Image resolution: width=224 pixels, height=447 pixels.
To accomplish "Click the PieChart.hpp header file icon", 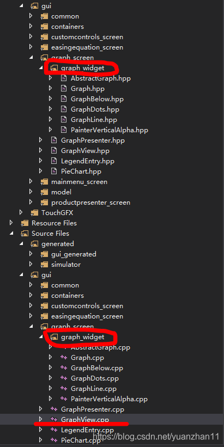I will 54,172.
